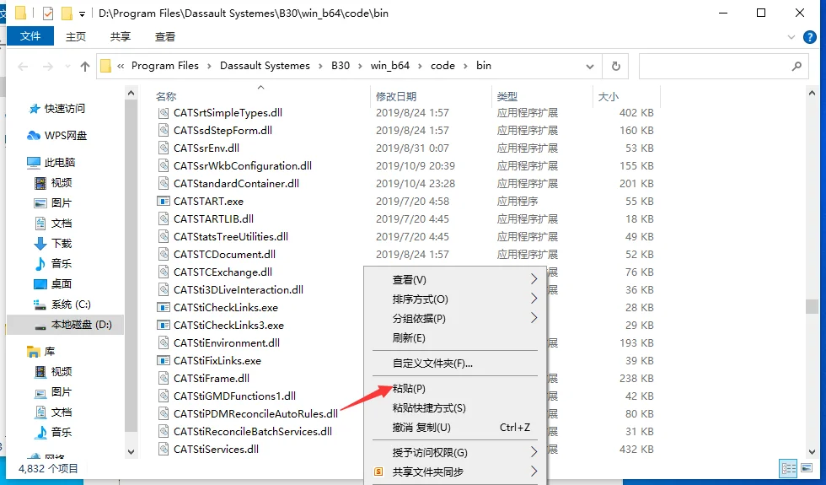Navigate to Program Files breadcrumb
Viewport: 826px width, 485px height.
pyautogui.click(x=165, y=66)
